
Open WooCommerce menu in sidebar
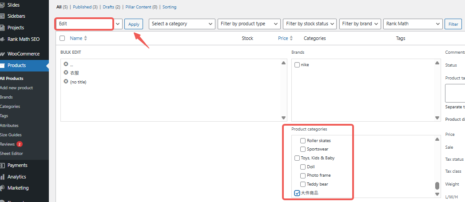click(23, 54)
